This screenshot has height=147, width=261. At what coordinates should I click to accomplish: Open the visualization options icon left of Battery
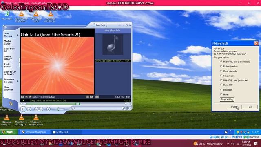coord(22,97)
